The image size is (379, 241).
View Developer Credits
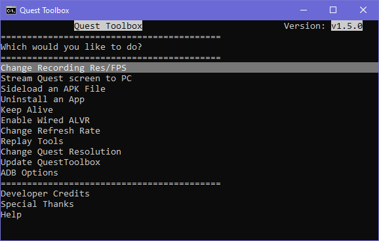pos(45,193)
